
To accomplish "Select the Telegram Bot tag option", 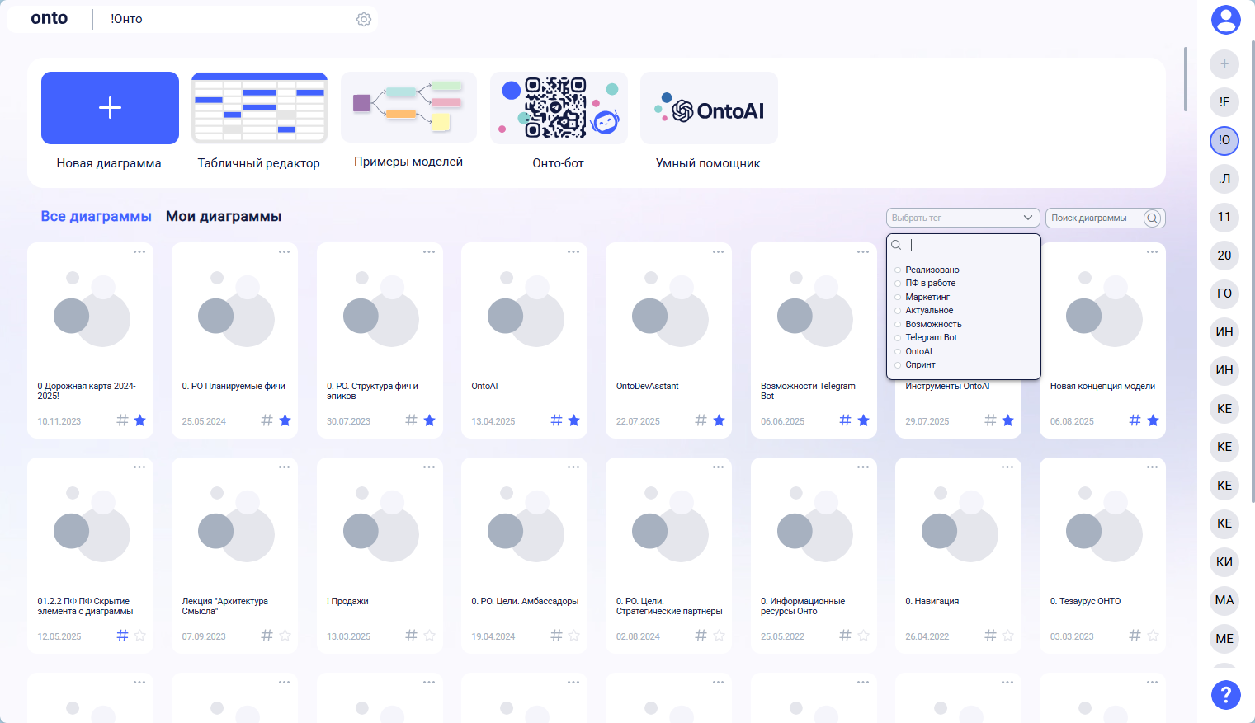I will pos(931,337).
